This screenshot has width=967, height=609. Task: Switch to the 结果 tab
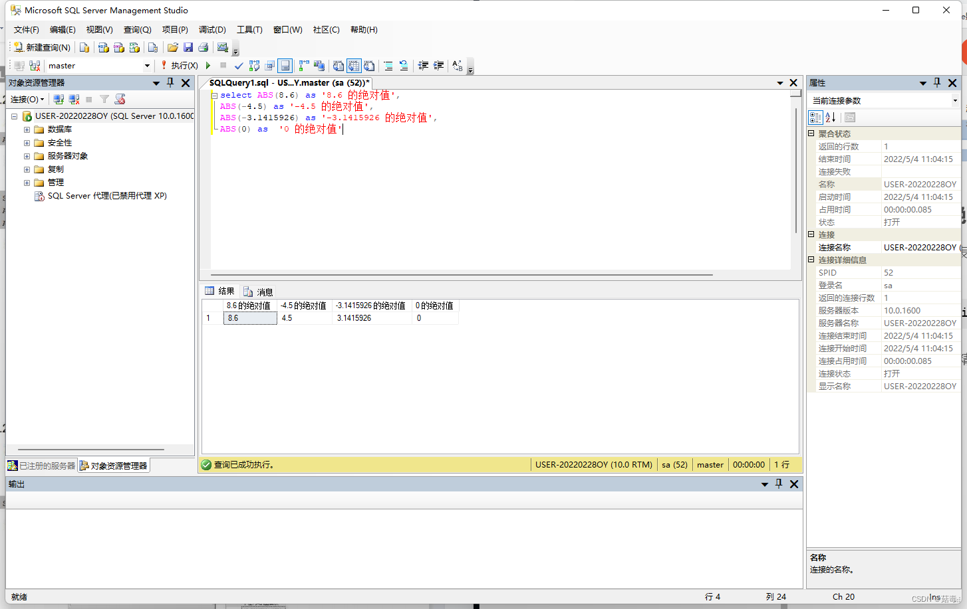point(220,291)
